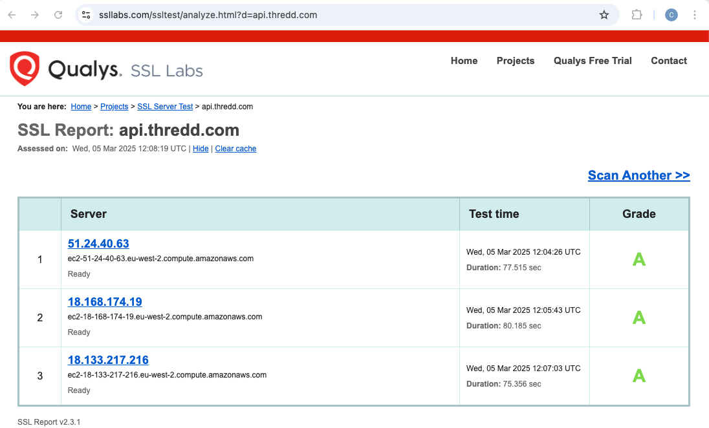The image size is (709, 428).
Task: Click Duration 77.515 sec
Action: coord(504,268)
